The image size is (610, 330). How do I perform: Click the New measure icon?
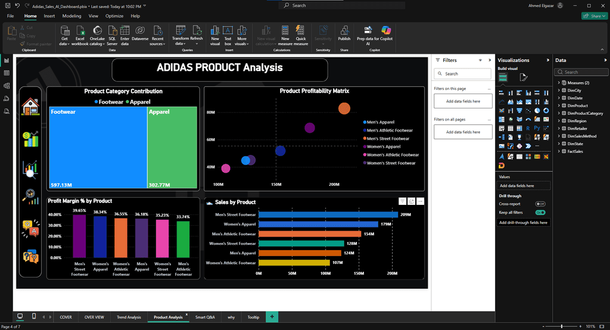pyautogui.click(x=285, y=35)
